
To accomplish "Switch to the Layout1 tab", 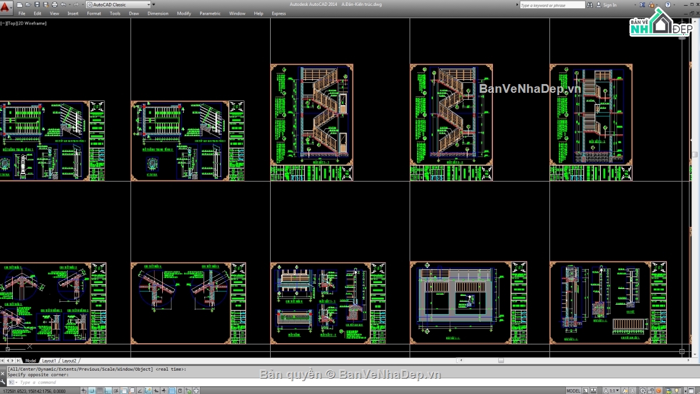I will pos(49,360).
